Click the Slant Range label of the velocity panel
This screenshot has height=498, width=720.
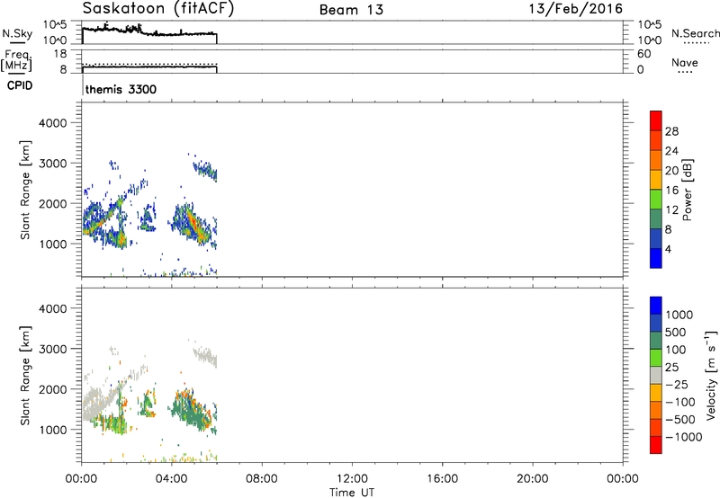[x=25, y=376]
